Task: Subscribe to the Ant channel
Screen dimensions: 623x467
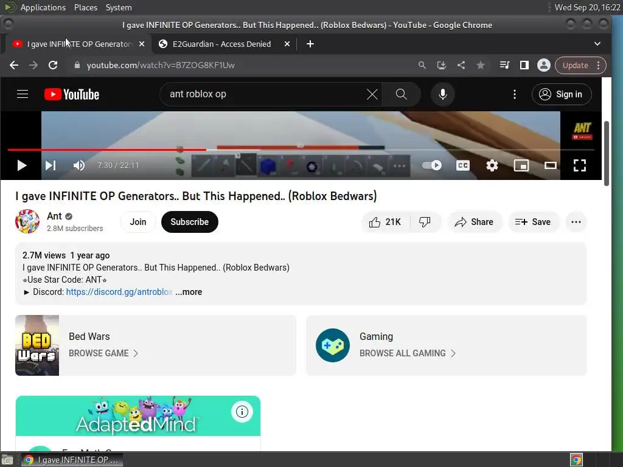Action: (190, 222)
